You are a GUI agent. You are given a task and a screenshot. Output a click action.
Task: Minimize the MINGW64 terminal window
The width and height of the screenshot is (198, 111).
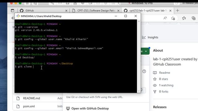[116, 16]
